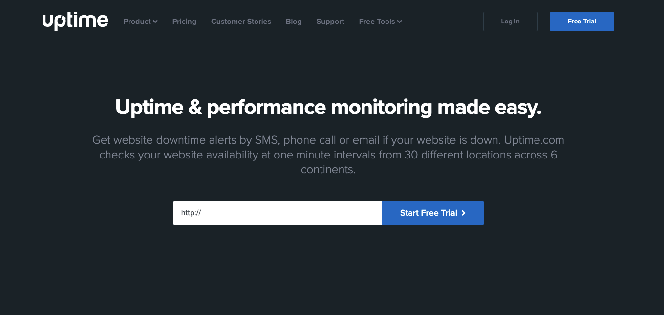Navigate to Customer Stories

click(x=241, y=22)
